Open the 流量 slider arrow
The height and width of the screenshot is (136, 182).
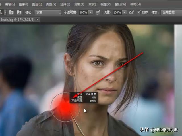[x=124, y=12]
